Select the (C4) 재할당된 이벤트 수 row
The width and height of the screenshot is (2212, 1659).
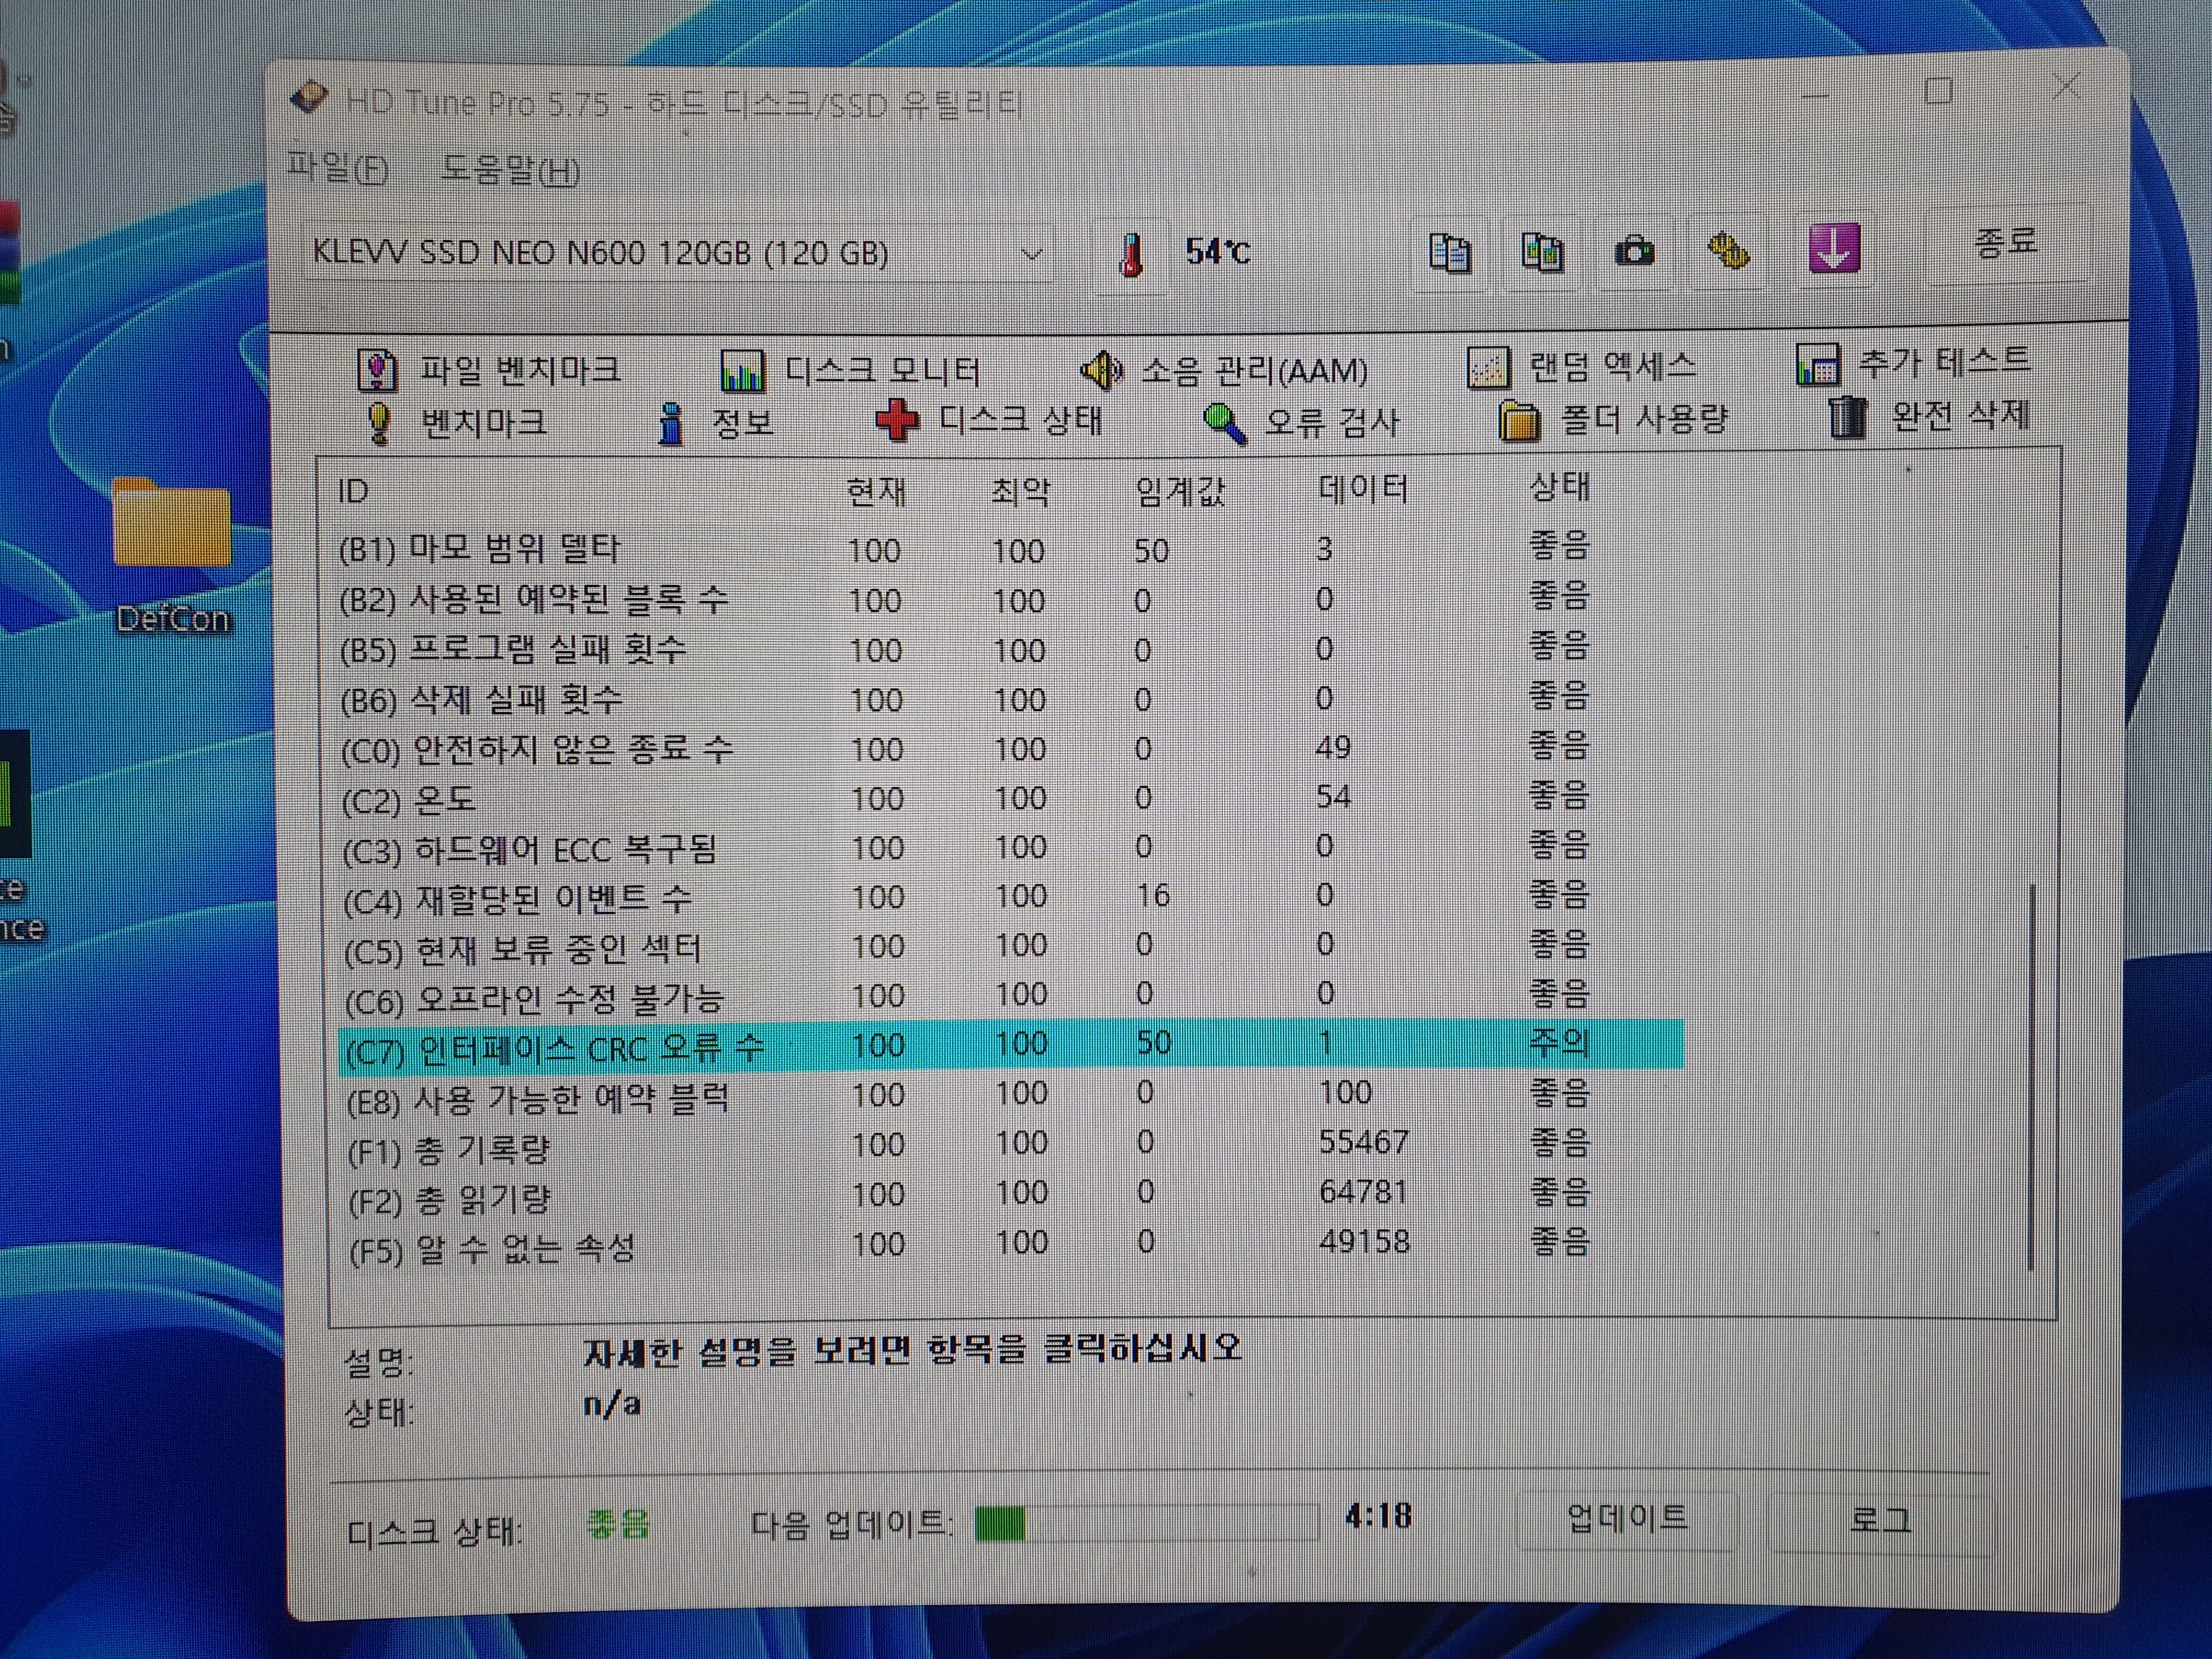coord(1010,897)
